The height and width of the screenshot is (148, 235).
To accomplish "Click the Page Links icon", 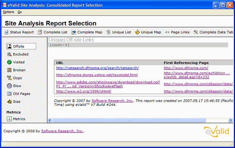I will (167, 32).
